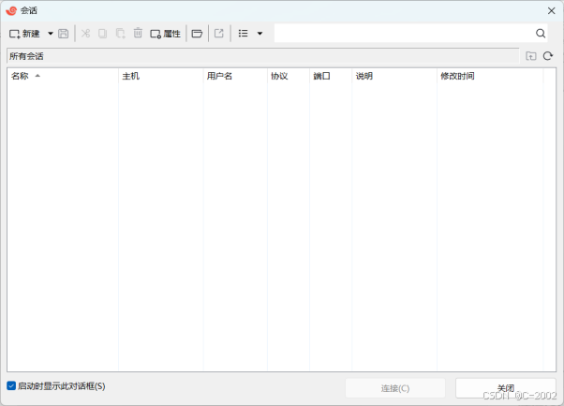Sort by 用户名 column header
The height and width of the screenshot is (406, 564).
pos(235,76)
